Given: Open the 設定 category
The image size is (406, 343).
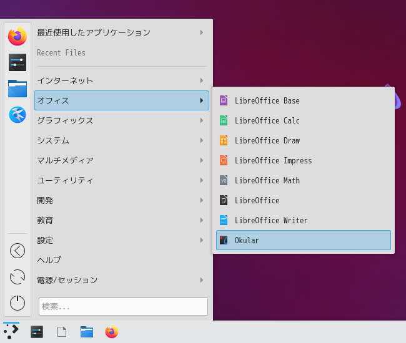Looking at the screenshot, I should [122, 240].
